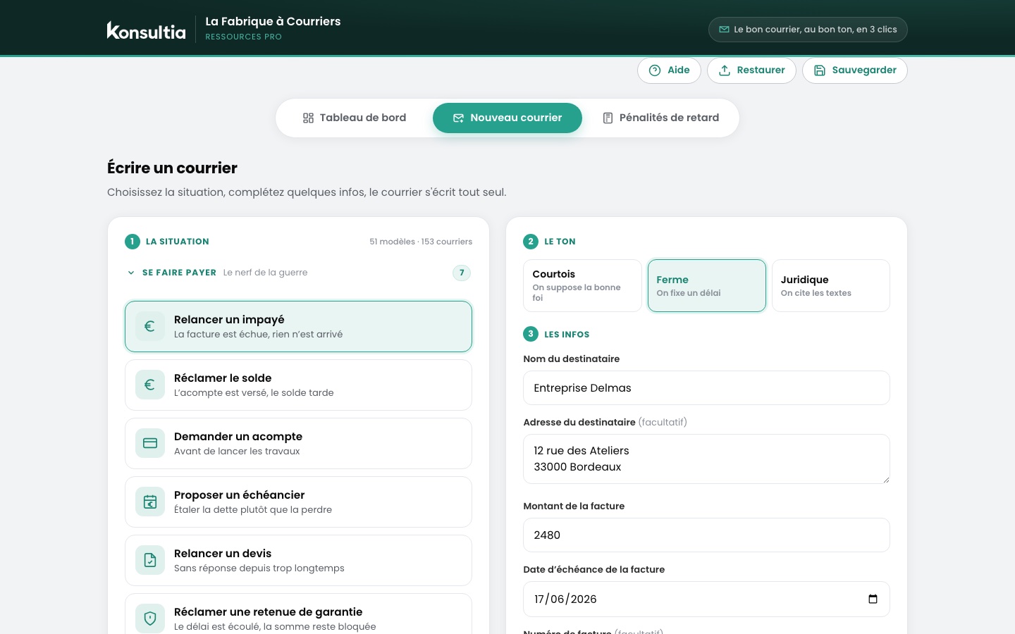
Task: Click the Restaurer upload button
Action: click(751, 70)
